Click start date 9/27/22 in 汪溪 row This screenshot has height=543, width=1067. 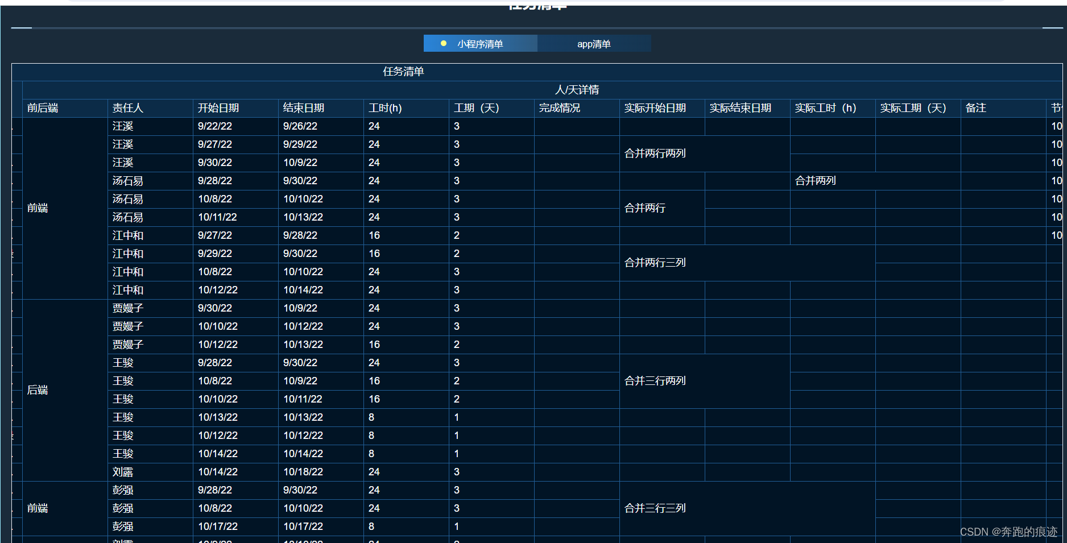[215, 144]
